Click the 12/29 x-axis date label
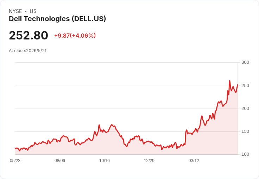This screenshot has height=179, width=259. [149, 160]
